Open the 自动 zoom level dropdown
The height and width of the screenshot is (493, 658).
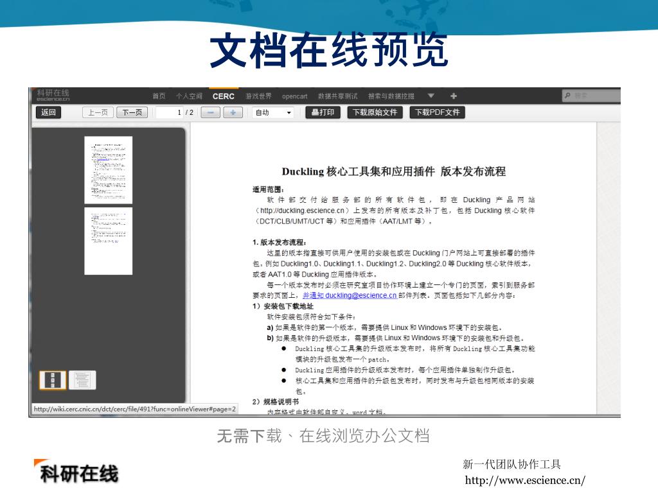tap(273, 112)
